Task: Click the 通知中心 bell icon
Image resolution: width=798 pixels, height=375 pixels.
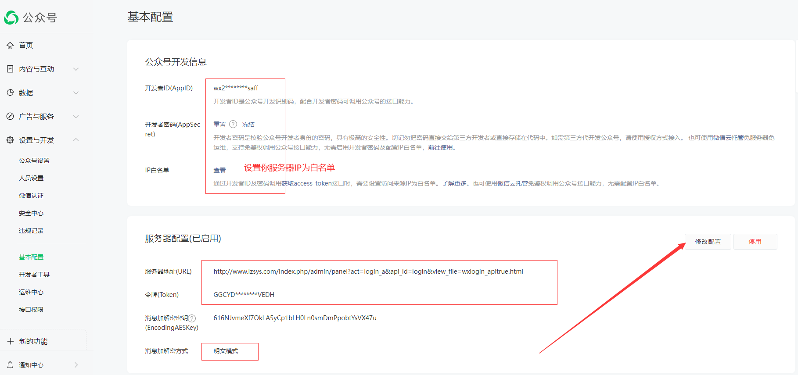Action: (x=10, y=365)
